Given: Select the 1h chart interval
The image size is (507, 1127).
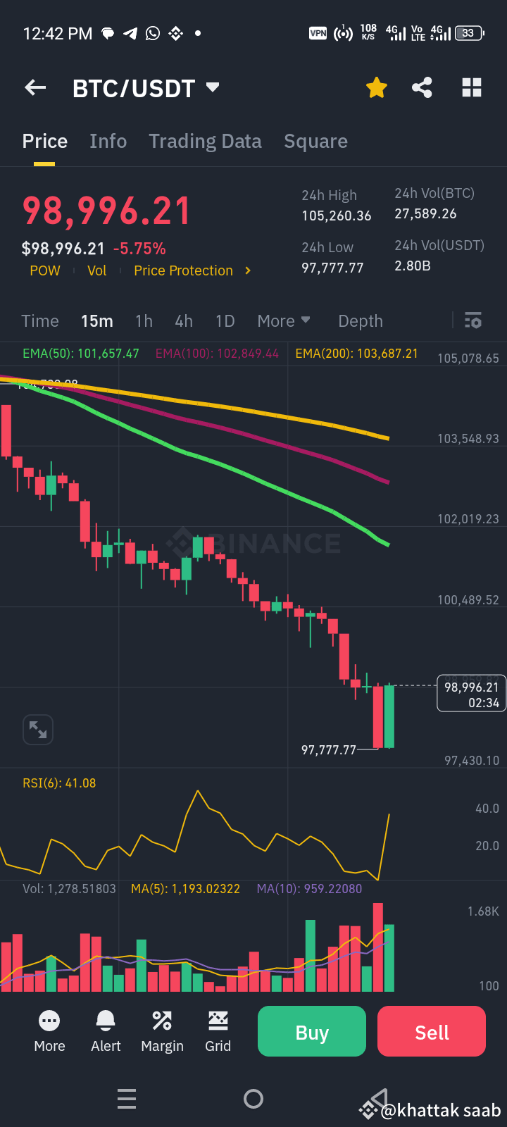Looking at the screenshot, I should (144, 321).
